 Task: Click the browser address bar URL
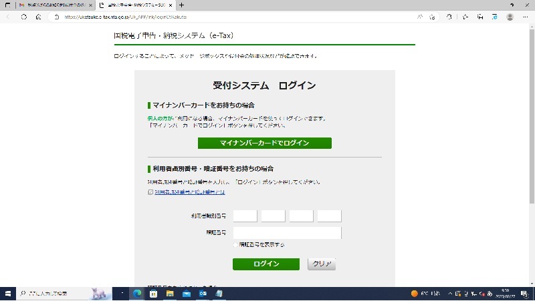(x=125, y=17)
